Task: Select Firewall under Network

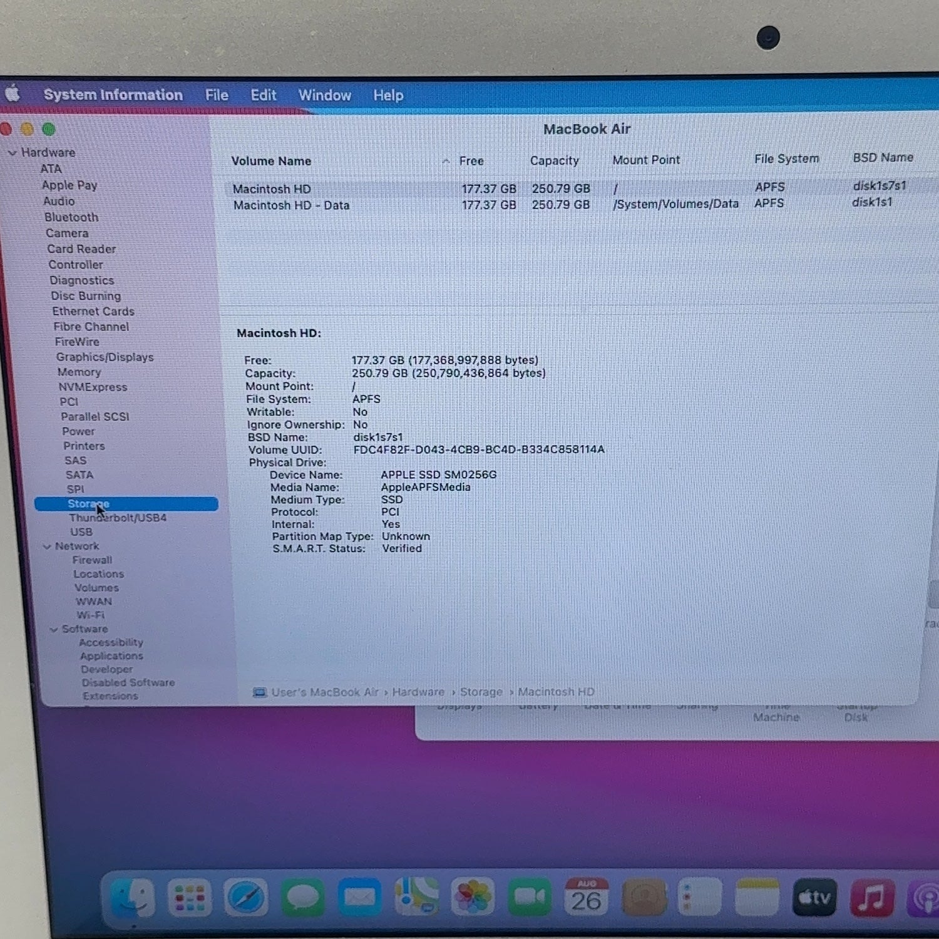Action: pyautogui.click(x=92, y=560)
